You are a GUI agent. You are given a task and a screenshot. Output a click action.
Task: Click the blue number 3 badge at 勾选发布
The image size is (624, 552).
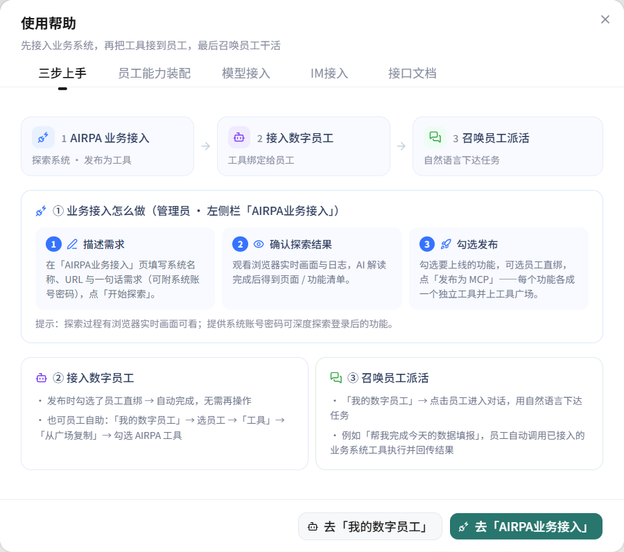(427, 244)
